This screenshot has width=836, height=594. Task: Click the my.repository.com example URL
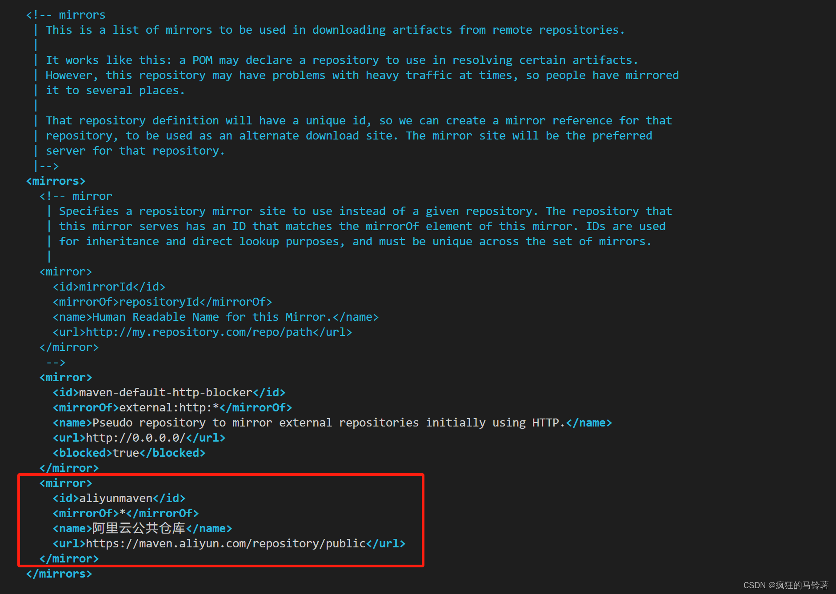[x=199, y=332]
